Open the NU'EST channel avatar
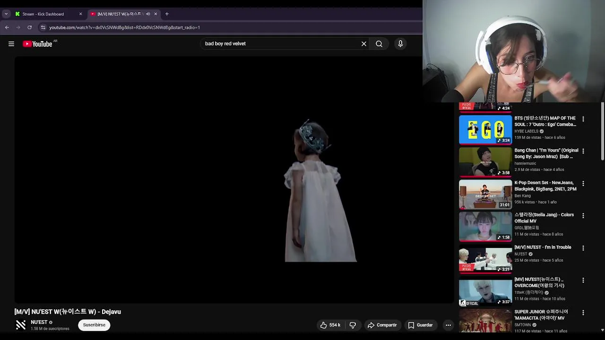This screenshot has width=605, height=340. [x=21, y=325]
